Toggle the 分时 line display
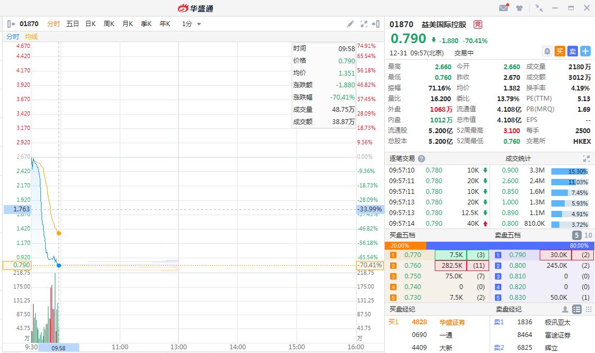The height and width of the screenshot is (353, 595). pos(13,37)
